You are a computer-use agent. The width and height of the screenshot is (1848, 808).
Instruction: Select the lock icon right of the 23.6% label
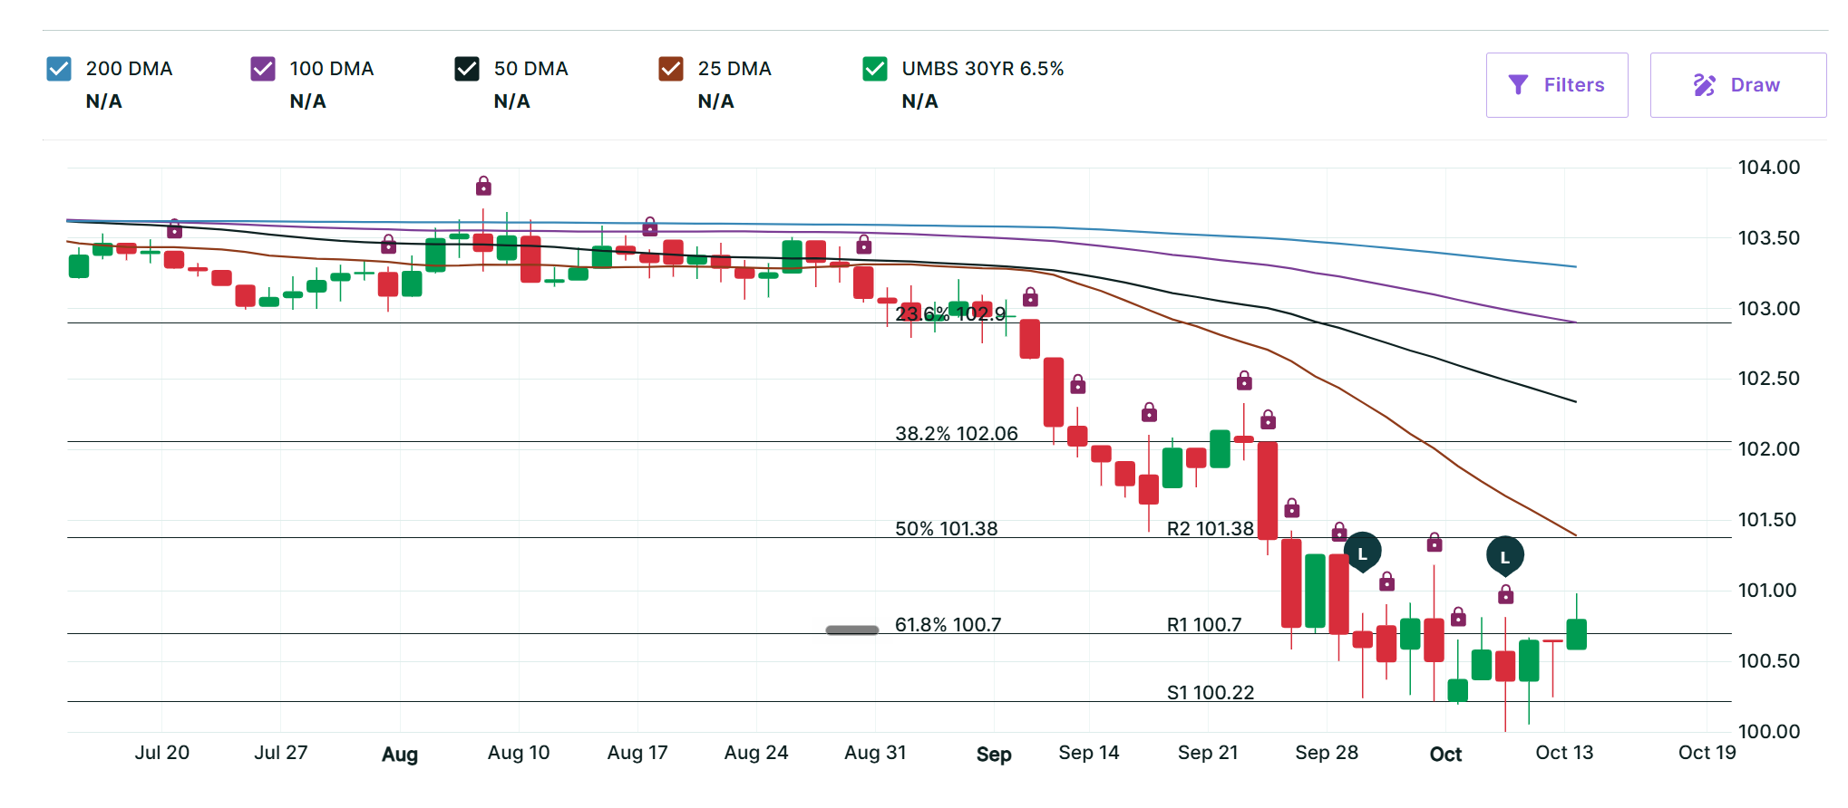(x=1030, y=296)
